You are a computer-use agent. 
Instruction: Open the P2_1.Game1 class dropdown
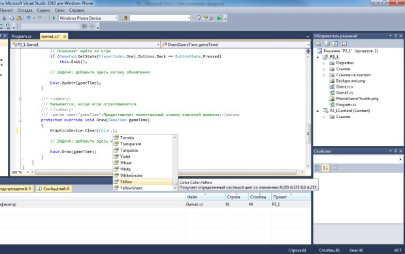coord(158,45)
